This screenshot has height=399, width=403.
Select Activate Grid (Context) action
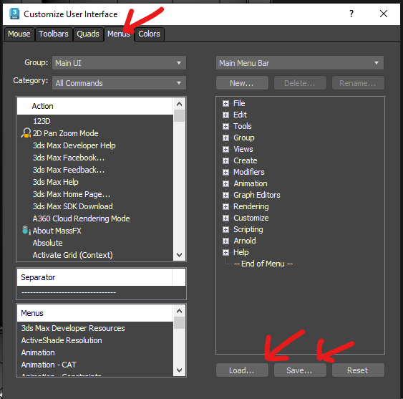click(73, 255)
